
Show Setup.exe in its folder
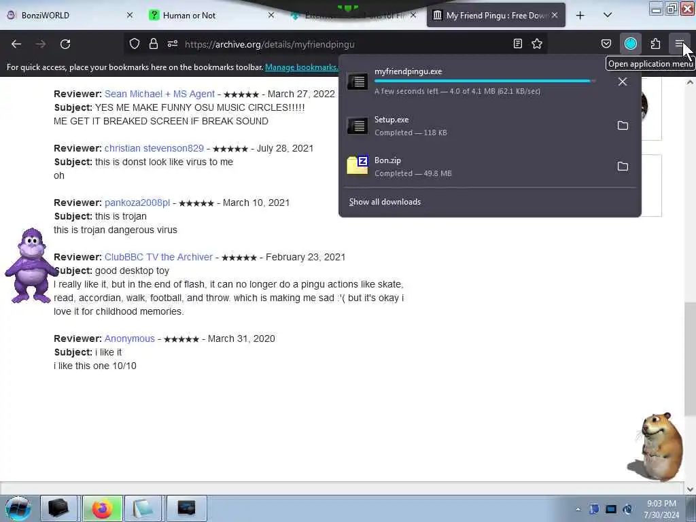point(623,126)
